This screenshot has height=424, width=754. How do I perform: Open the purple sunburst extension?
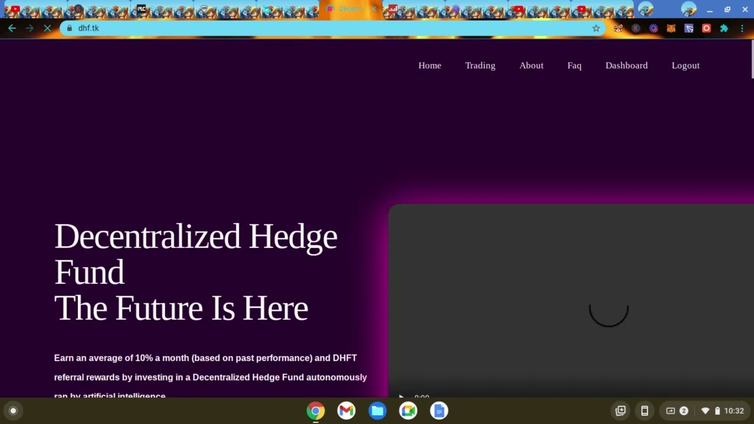pos(653,28)
